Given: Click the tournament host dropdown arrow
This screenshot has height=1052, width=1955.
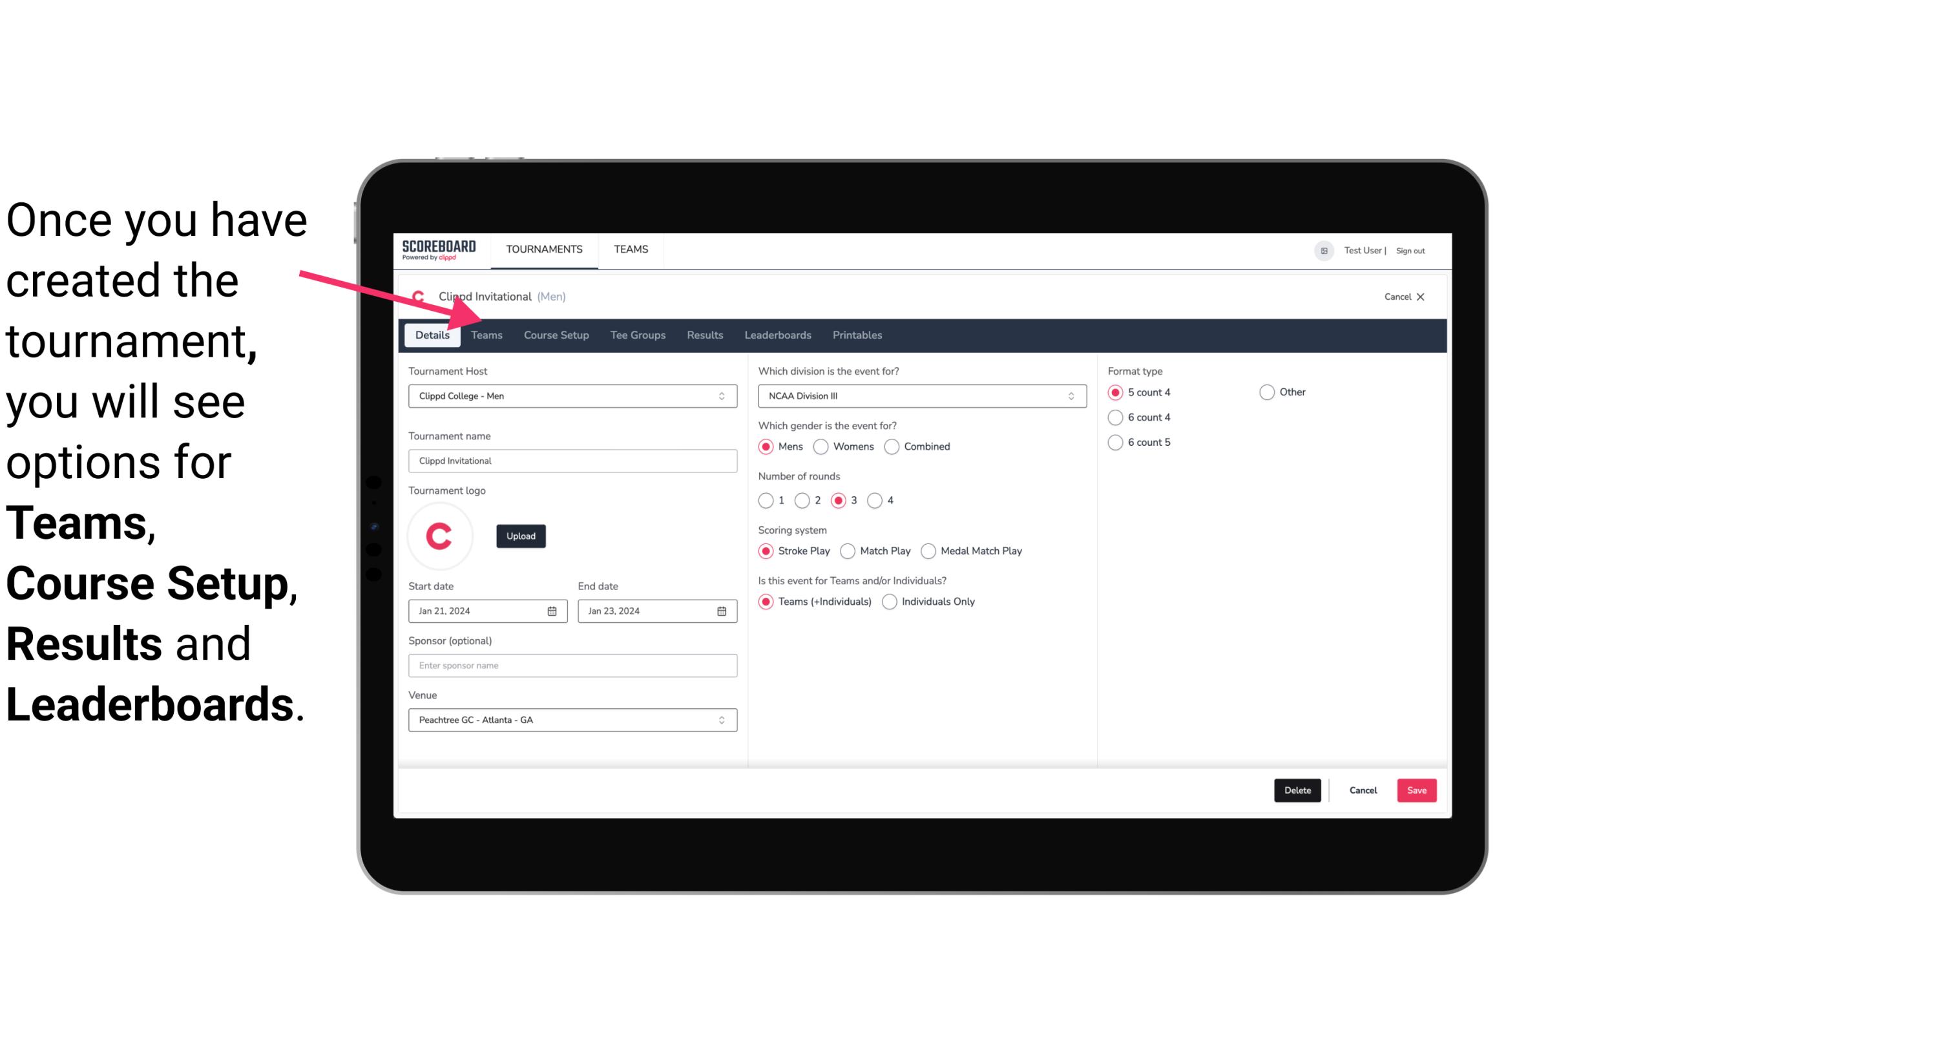Looking at the screenshot, I should tap(722, 395).
